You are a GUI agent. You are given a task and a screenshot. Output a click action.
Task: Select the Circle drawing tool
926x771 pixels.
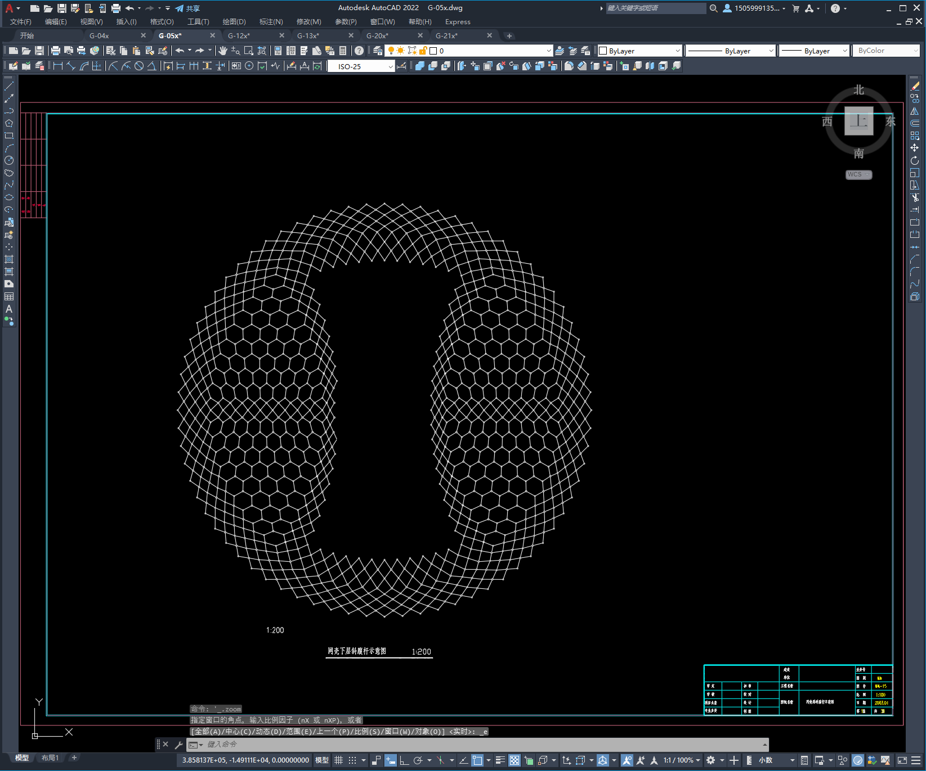tap(9, 160)
